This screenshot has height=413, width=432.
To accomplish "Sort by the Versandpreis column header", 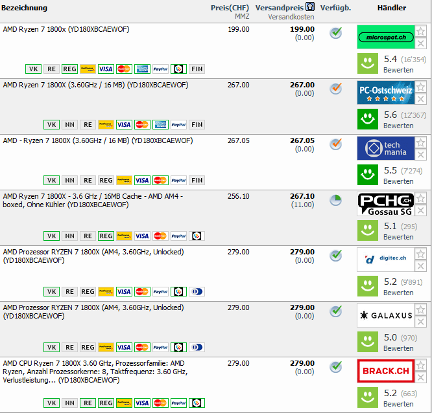I will point(280,8).
